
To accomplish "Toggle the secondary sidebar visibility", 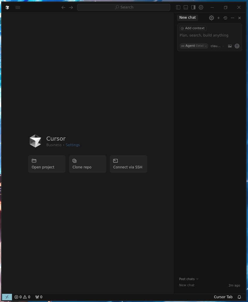I will (193, 7).
